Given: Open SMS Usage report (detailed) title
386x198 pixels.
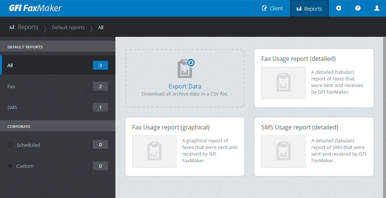Looking at the screenshot, I should pos(300,127).
